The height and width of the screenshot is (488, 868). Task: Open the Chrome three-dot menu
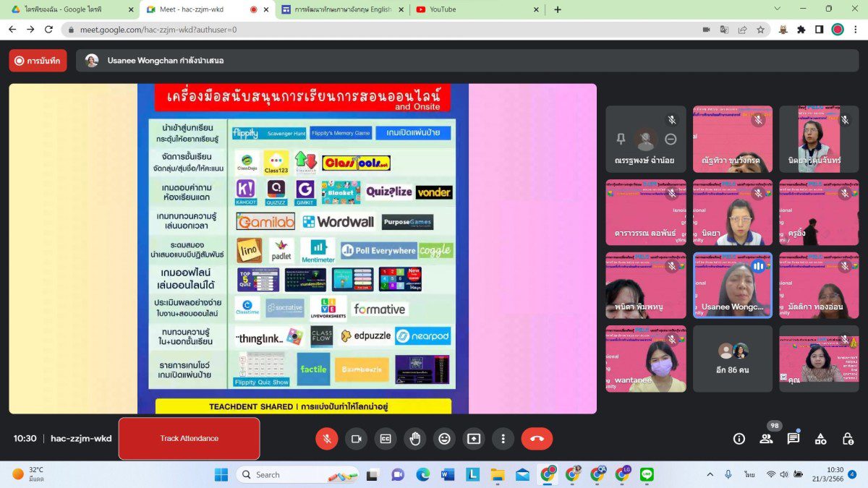tap(856, 30)
